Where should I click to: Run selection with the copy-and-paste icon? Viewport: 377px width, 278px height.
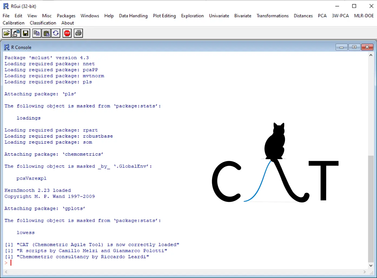pyautogui.click(x=56, y=33)
